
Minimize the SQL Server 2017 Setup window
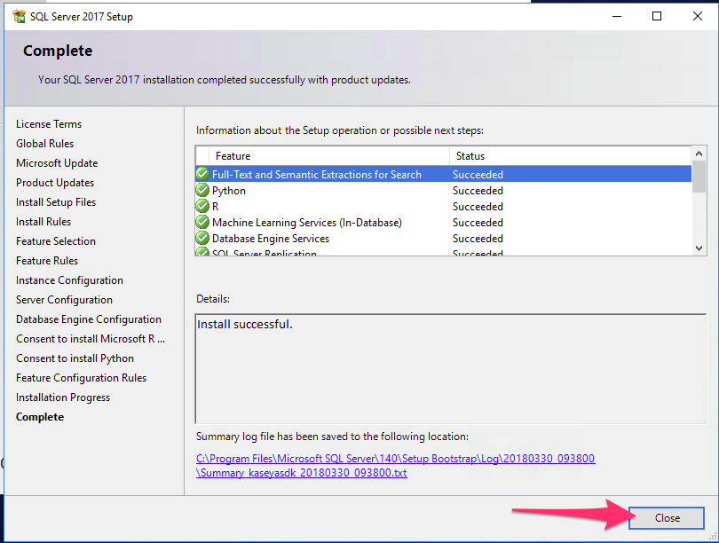(617, 17)
